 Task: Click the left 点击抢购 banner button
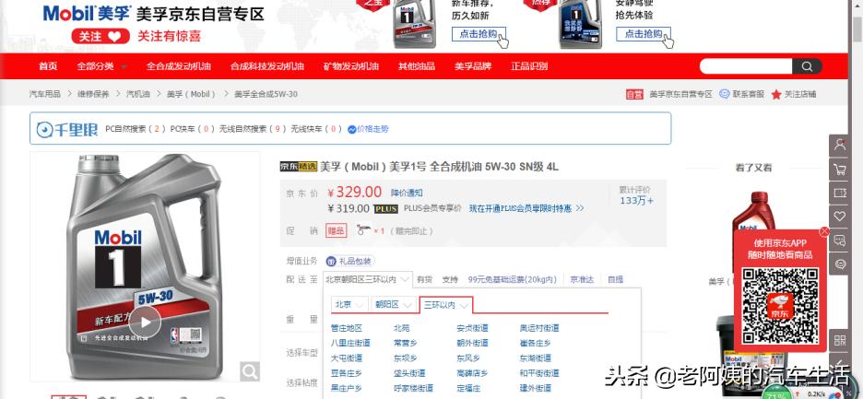(x=479, y=34)
